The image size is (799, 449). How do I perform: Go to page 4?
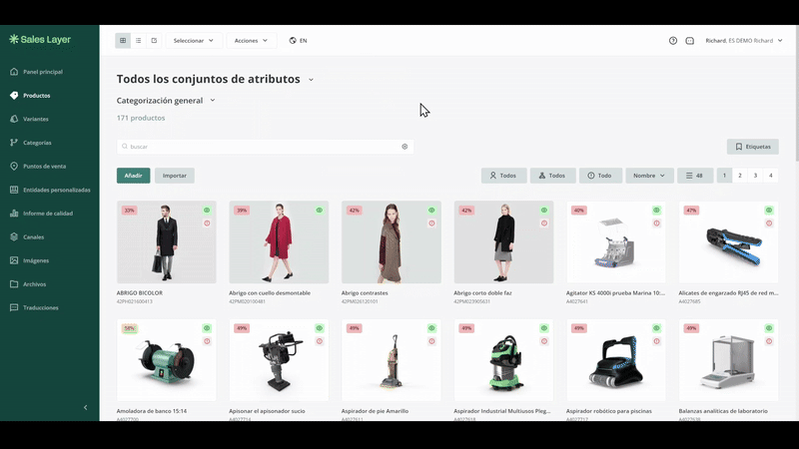(770, 176)
